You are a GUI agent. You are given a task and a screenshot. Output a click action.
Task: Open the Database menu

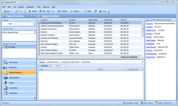30,7
